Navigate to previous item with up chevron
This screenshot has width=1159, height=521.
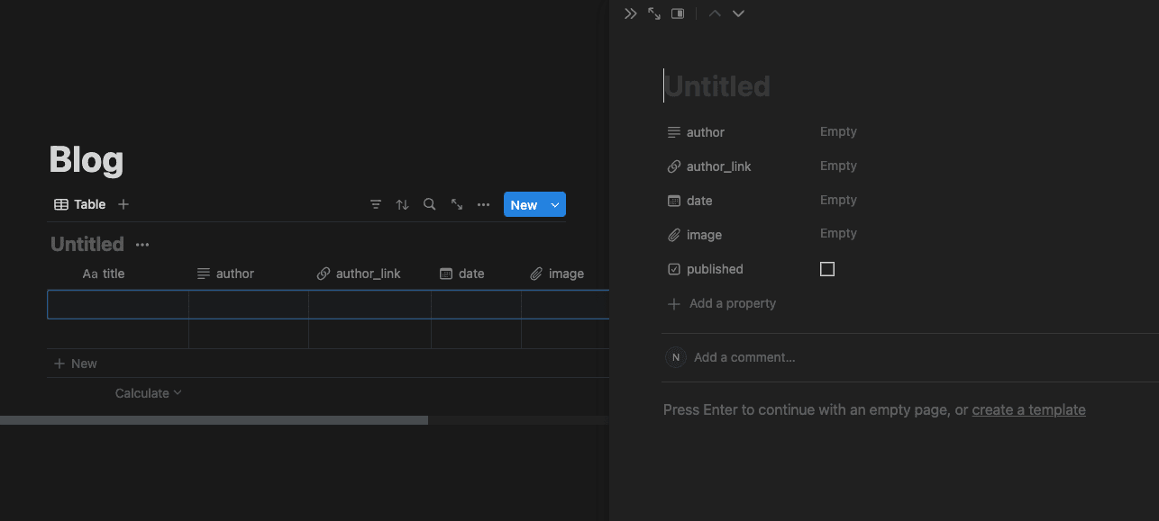coord(714,13)
